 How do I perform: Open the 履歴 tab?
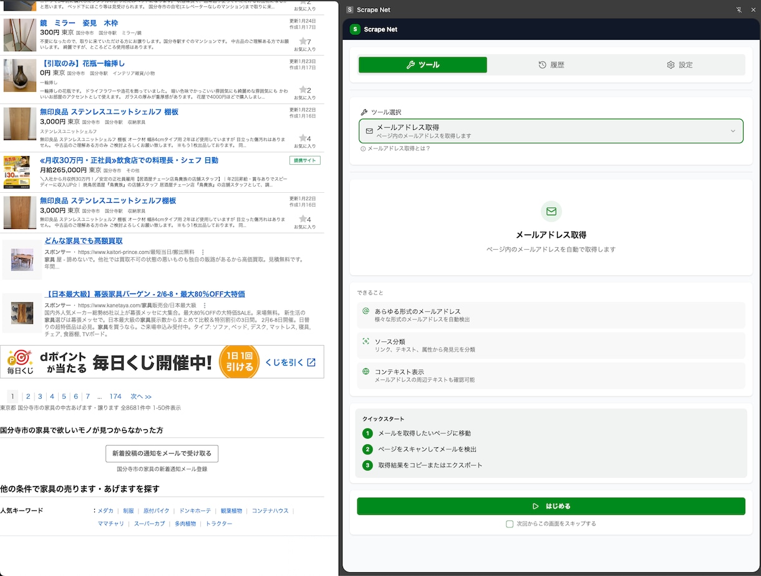pos(551,65)
